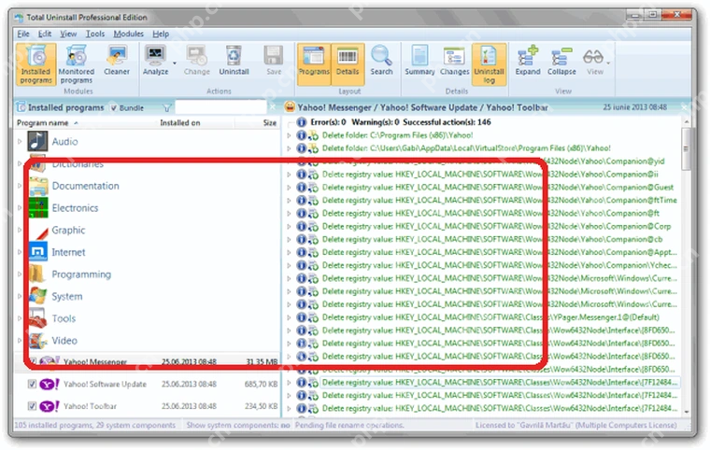Toggle the Programs layout pane

point(314,63)
